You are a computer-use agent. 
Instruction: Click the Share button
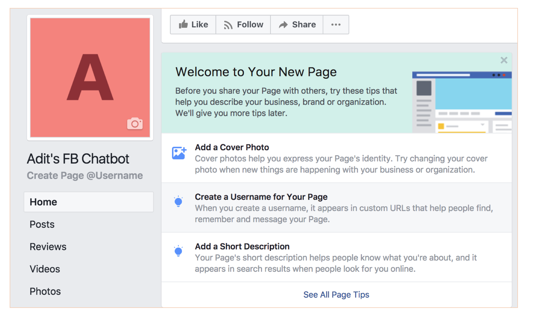click(x=297, y=25)
